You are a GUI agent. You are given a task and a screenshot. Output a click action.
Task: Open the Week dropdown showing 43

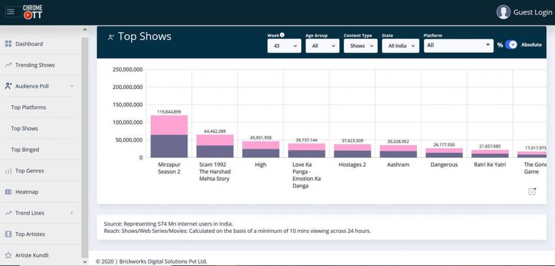(x=284, y=46)
